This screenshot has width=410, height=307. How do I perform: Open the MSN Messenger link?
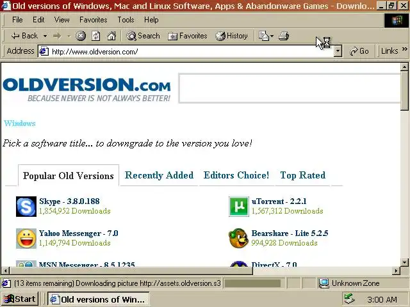click(x=87, y=264)
